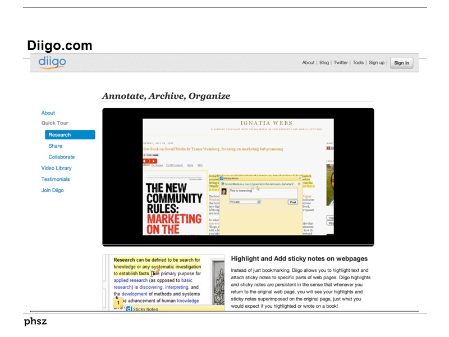Image resolution: width=449 pixels, height=337 pixels.
Task: Click the Diigo logo
Action: (52, 62)
